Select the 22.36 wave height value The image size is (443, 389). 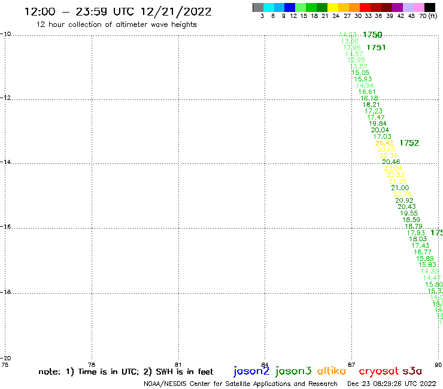point(389,156)
